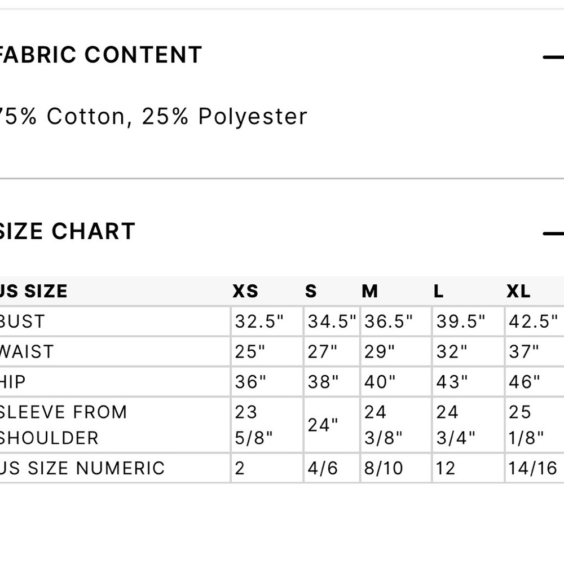Select the L column header
This screenshot has height=564, width=564.
click(438, 291)
